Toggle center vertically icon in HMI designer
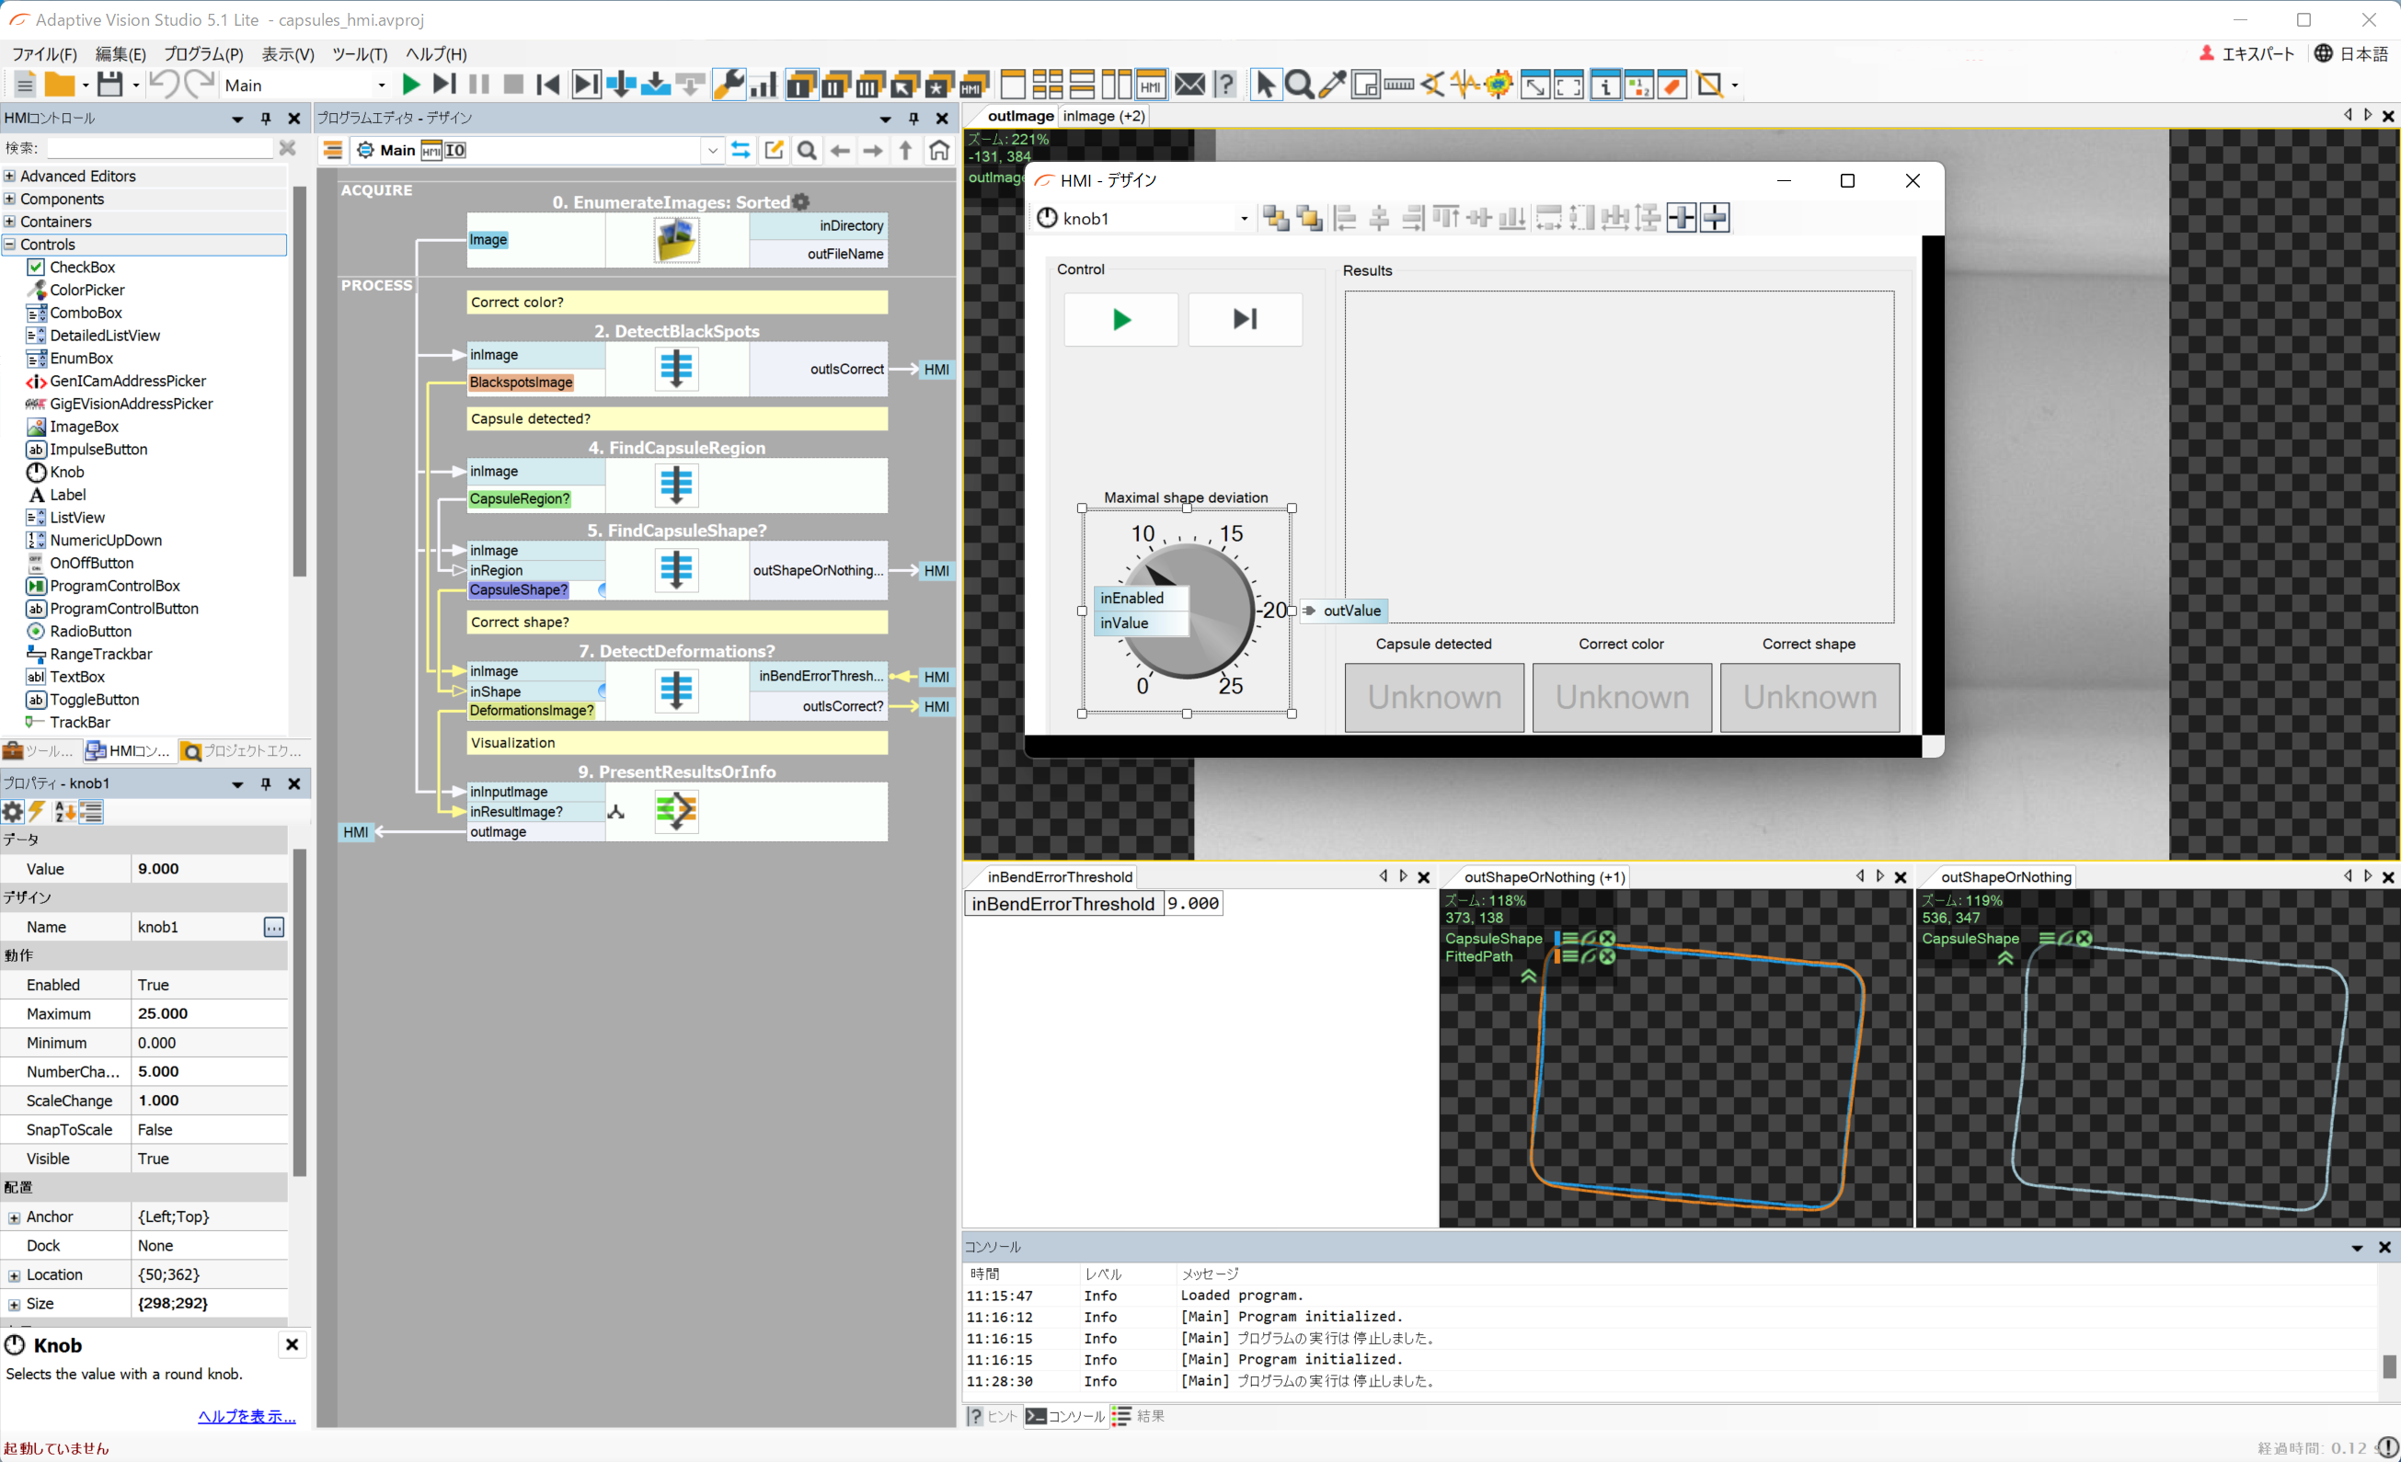2401x1462 pixels. pyautogui.click(x=1715, y=218)
